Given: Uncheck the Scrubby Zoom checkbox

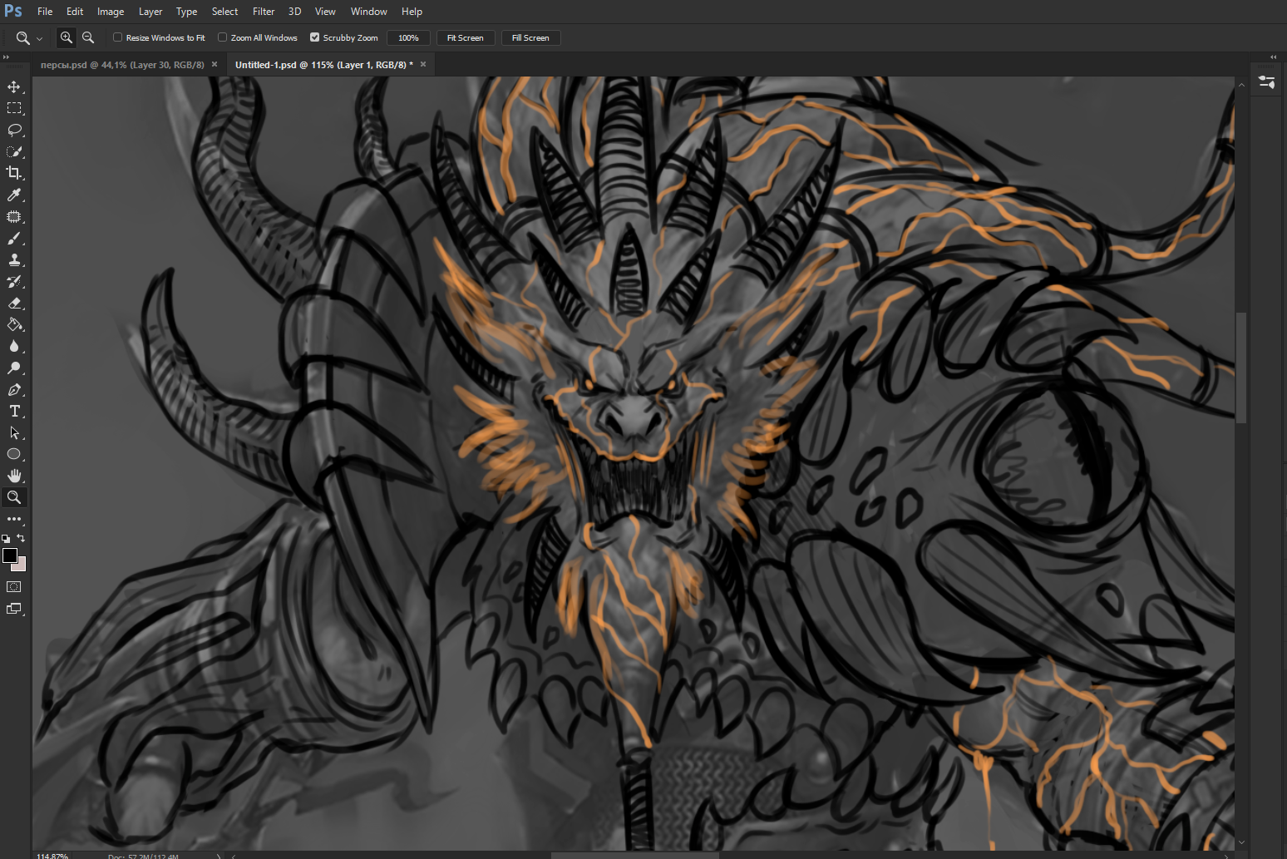Looking at the screenshot, I should 315,37.
